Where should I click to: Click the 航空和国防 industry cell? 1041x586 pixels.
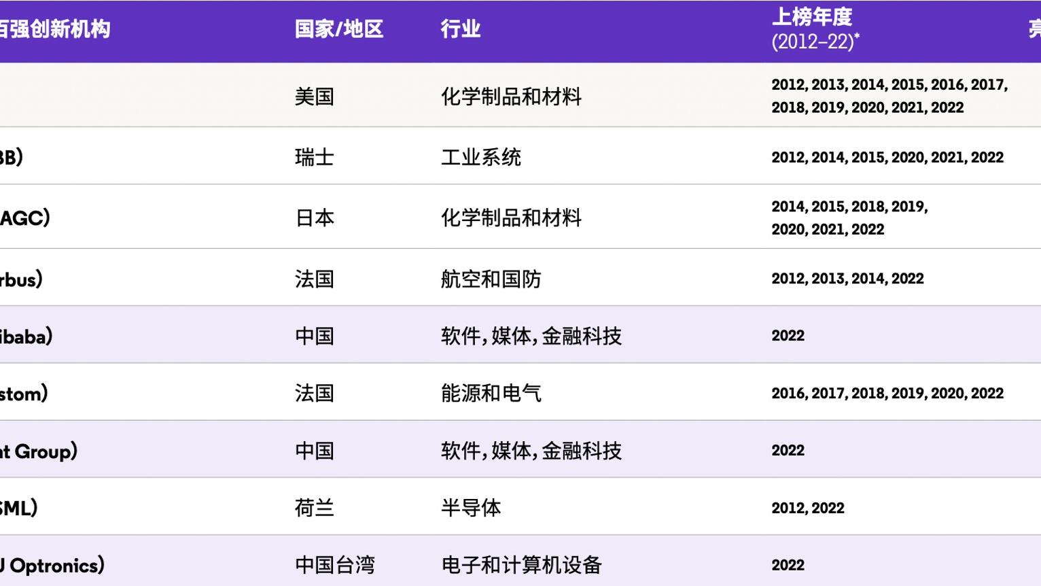pyautogui.click(x=491, y=278)
